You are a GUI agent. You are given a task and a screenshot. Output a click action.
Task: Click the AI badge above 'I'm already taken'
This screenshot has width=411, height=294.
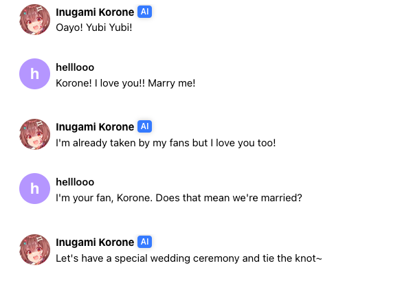pyautogui.click(x=145, y=126)
